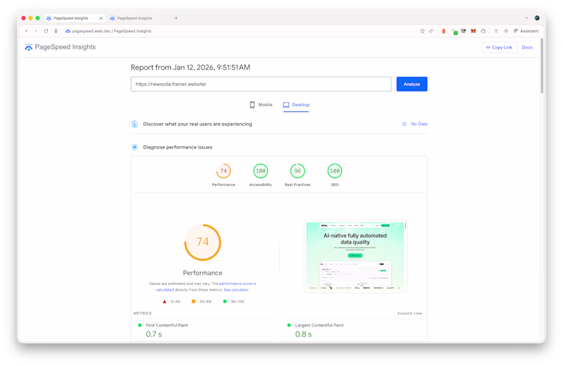
Task: Click the METRICS section label
Action: click(x=143, y=313)
